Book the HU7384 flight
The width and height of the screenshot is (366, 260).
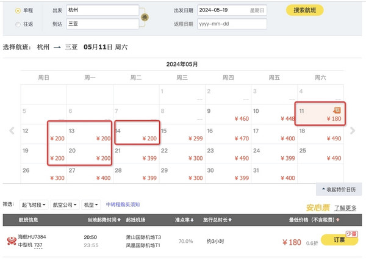(339, 240)
